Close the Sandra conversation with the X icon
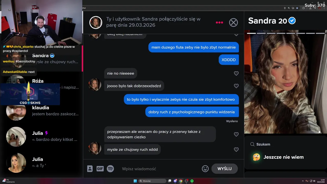The width and height of the screenshot is (327, 184). pos(233,22)
